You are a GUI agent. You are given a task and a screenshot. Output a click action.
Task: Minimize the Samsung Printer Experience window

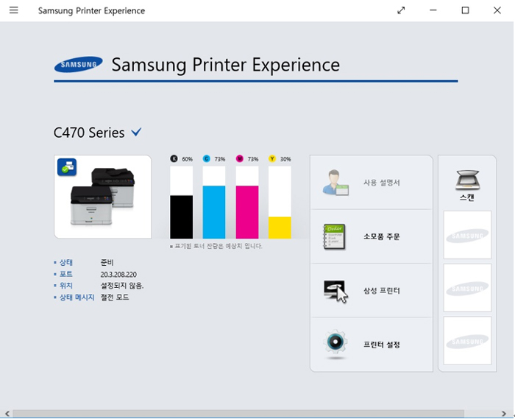(433, 10)
